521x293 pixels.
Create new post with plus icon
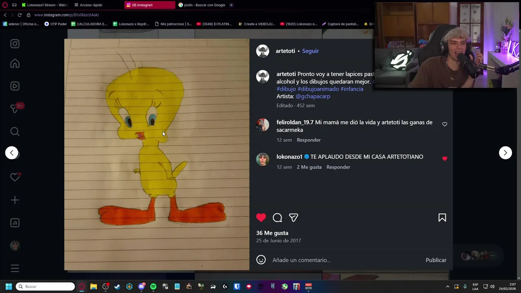(15, 200)
